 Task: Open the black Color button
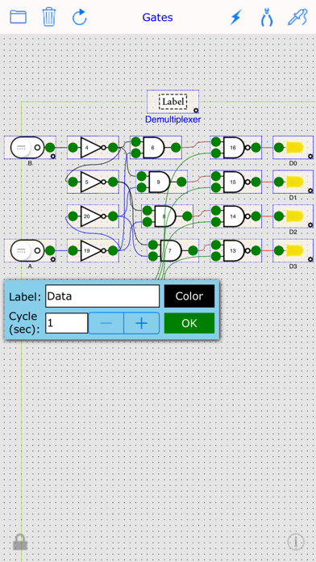coord(189,296)
